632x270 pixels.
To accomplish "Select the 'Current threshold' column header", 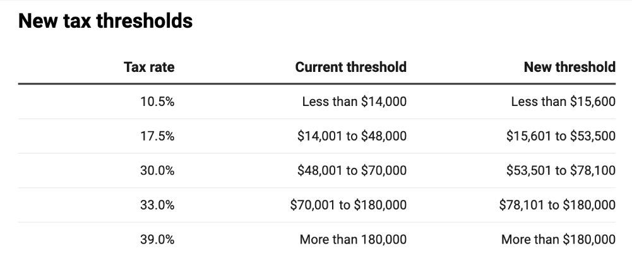I will point(350,67).
